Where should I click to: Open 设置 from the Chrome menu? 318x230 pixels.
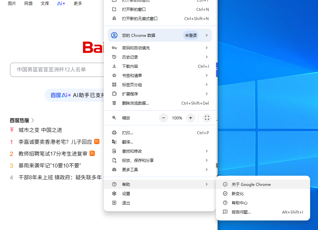pyautogui.click(x=160, y=193)
